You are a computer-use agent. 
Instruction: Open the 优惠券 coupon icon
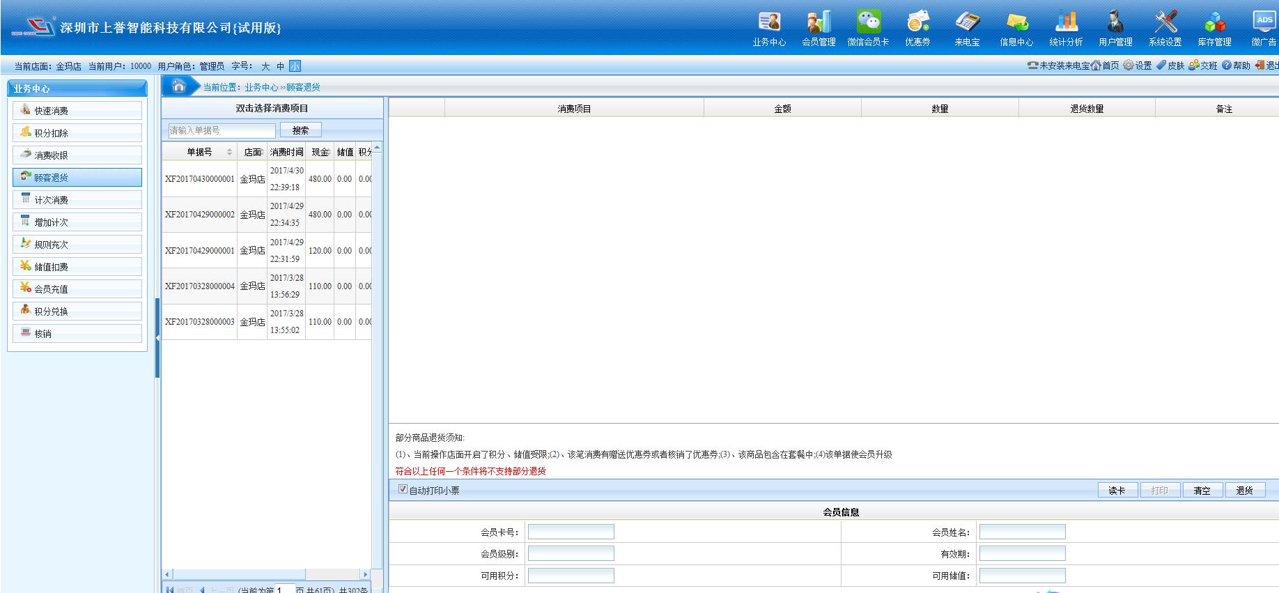coord(917,23)
